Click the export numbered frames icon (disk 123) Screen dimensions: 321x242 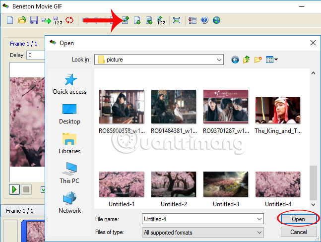pyautogui.click(x=58, y=20)
